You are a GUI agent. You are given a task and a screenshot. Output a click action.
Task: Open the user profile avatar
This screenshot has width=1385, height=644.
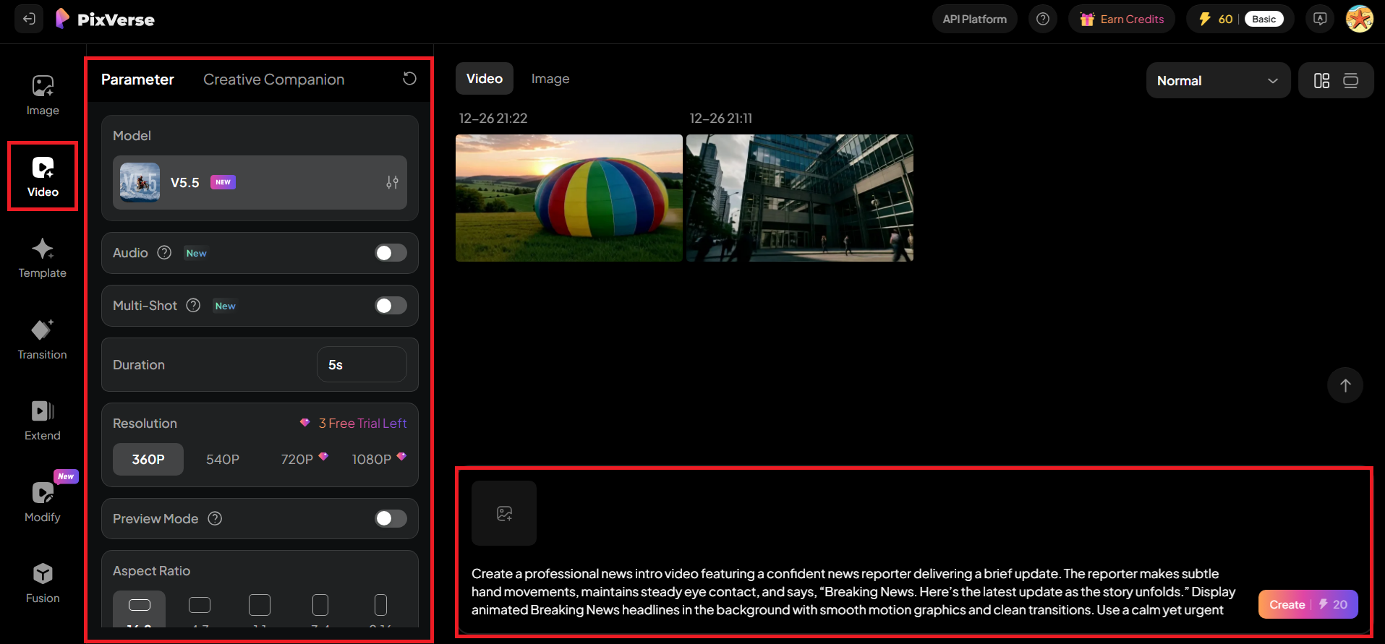tap(1360, 19)
